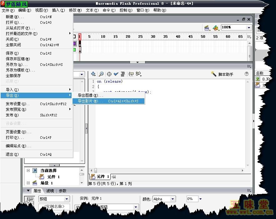Open the 按钮 symbol type dropdown

(x=67, y=199)
